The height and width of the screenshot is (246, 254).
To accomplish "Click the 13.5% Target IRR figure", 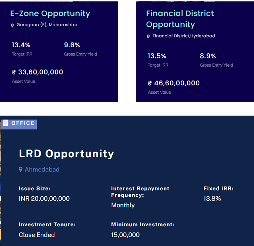I will [x=157, y=56].
